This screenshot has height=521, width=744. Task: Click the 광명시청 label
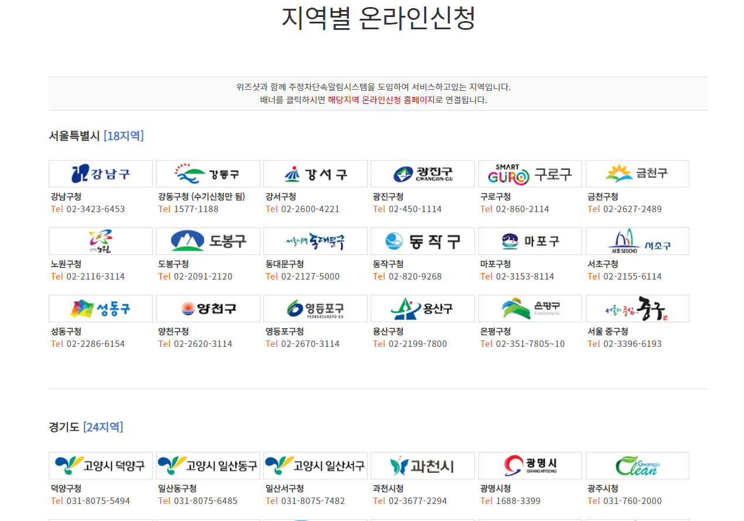(x=495, y=488)
